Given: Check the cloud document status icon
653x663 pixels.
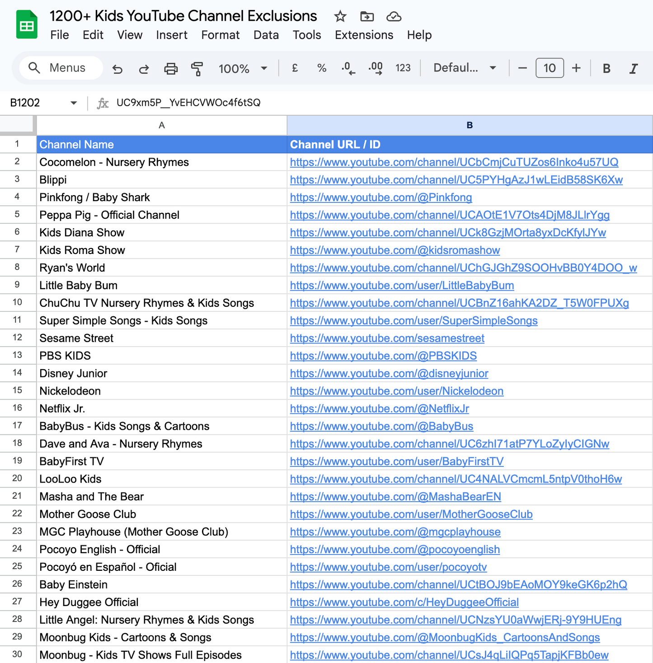Looking at the screenshot, I should pos(394,17).
